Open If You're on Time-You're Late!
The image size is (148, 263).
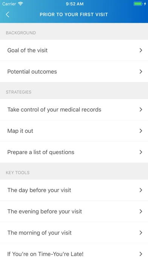pos(74,253)
